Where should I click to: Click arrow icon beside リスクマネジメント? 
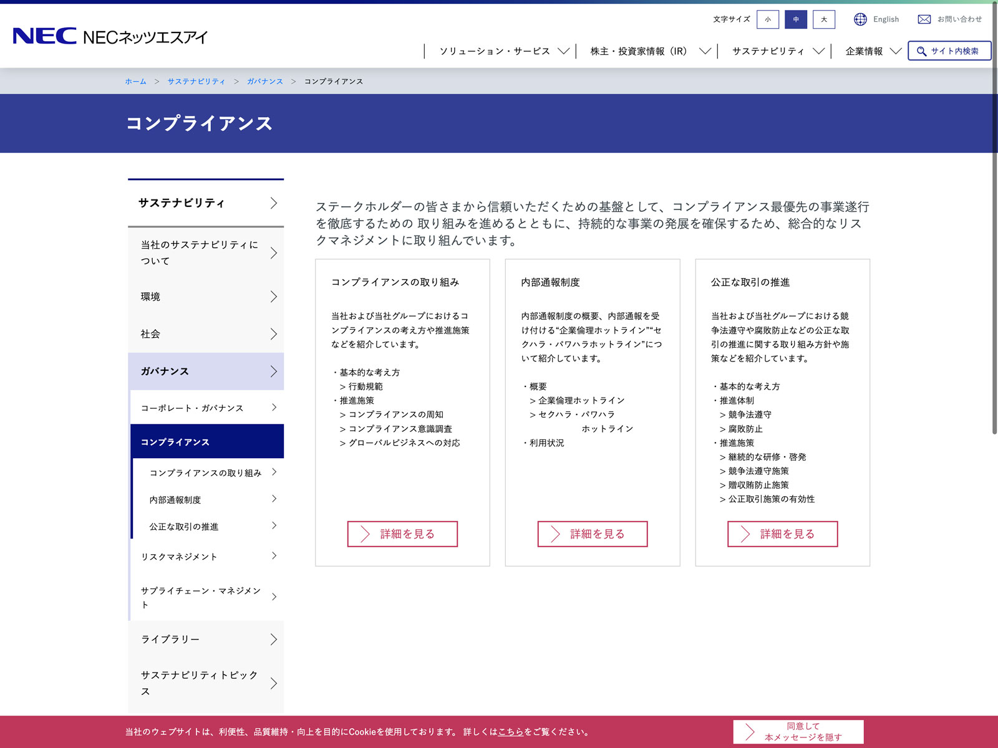tap(274, 556)
